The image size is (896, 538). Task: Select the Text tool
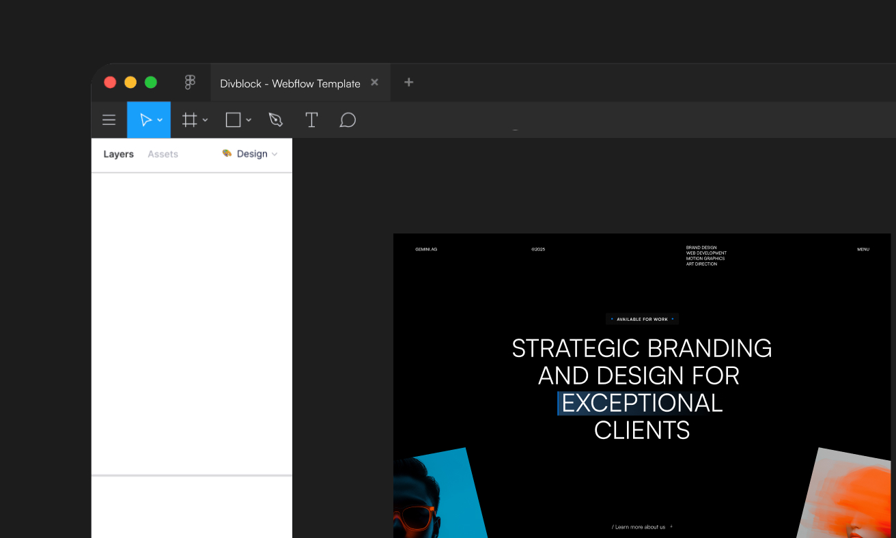[x=311, y=120]
